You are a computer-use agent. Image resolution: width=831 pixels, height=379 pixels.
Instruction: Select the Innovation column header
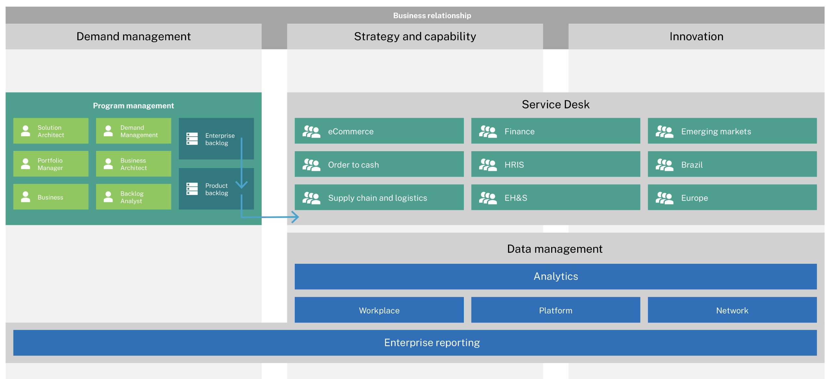click(696, 36)
